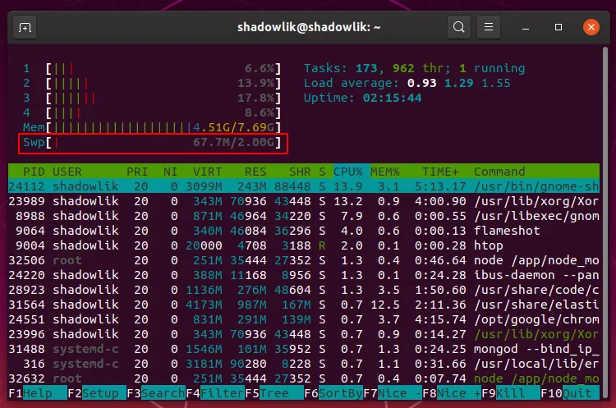This screenshot has width=616, height=408.
Task: Close the terminal window
Action: coord(591,27)
